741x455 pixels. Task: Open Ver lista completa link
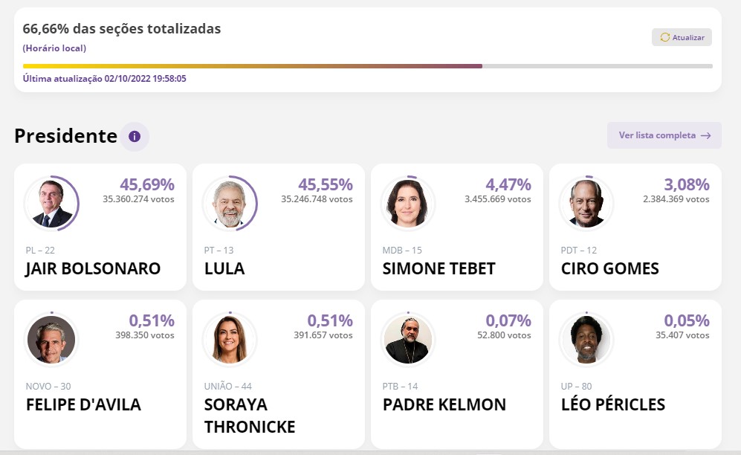click(664, 135)
